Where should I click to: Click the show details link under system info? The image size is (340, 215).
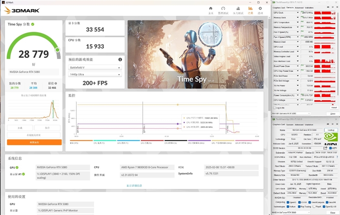coord(134,186)
